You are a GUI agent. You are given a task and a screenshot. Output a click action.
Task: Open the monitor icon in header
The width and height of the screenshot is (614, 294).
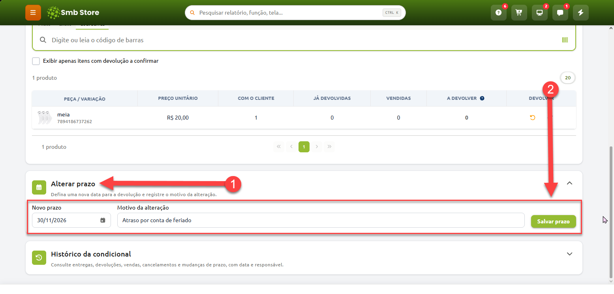point(540,13)
